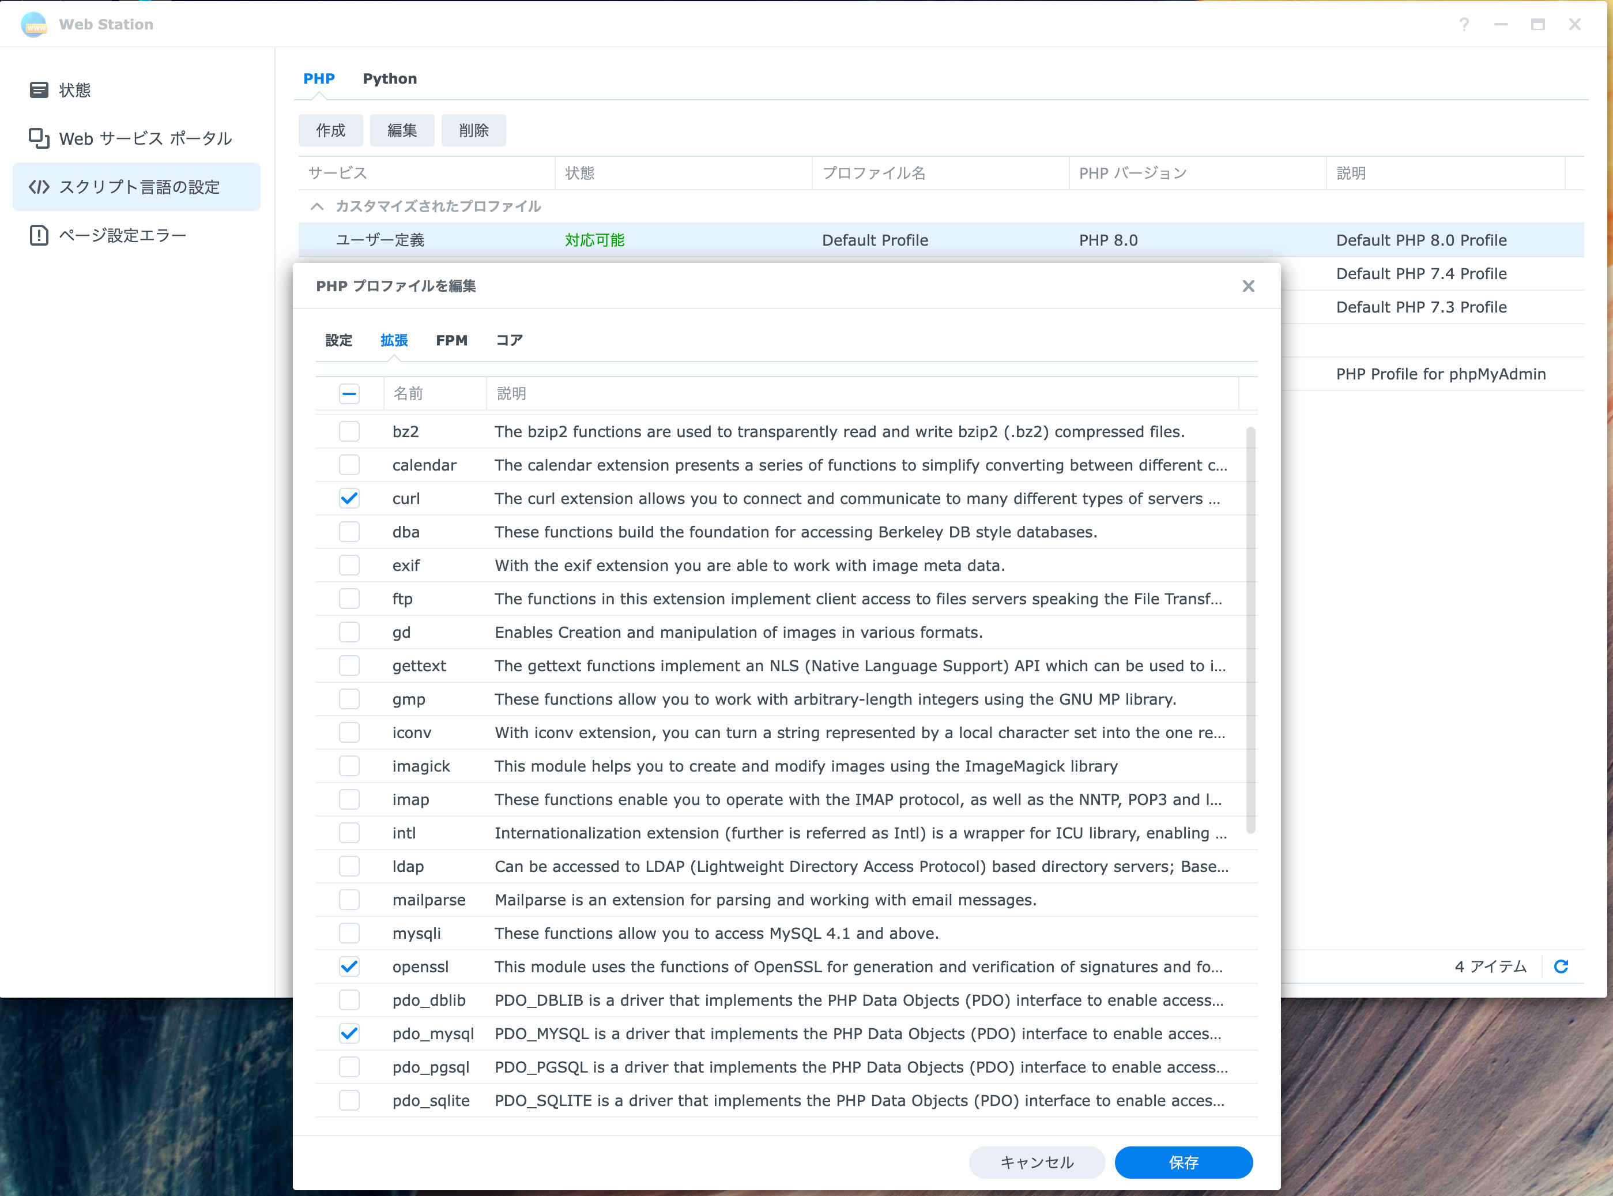Enable the mysqli extension checkbox

pos(349,933)
